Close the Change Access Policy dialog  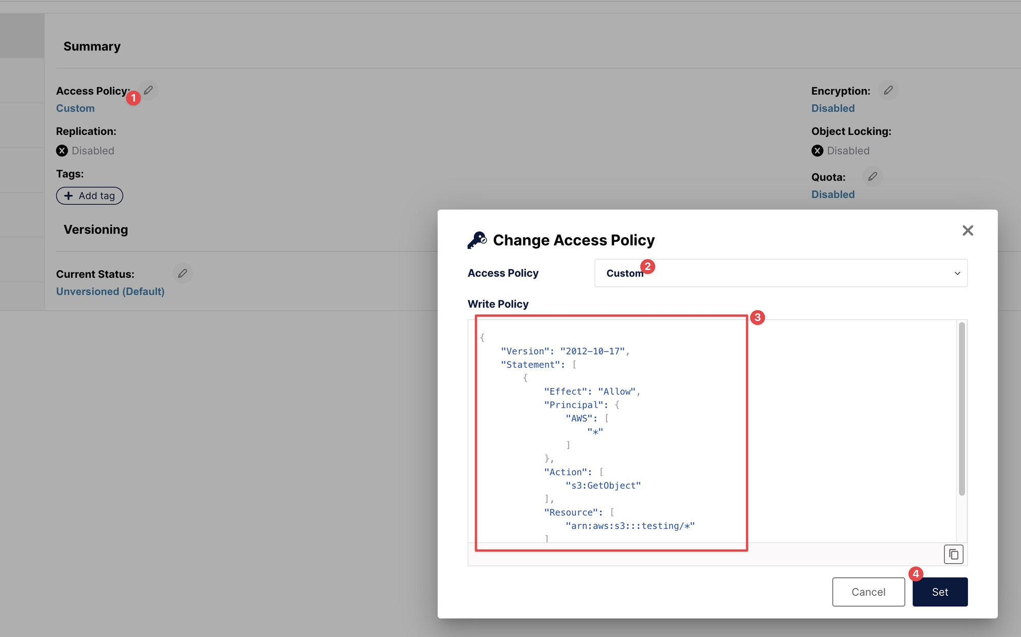coord(967,231)
